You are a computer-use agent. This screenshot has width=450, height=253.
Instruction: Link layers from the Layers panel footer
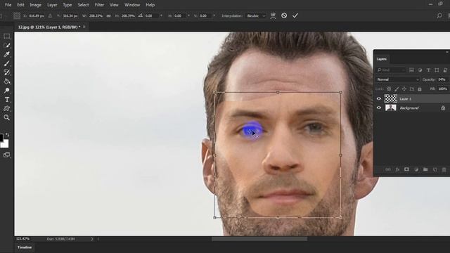tap(387, 169)
